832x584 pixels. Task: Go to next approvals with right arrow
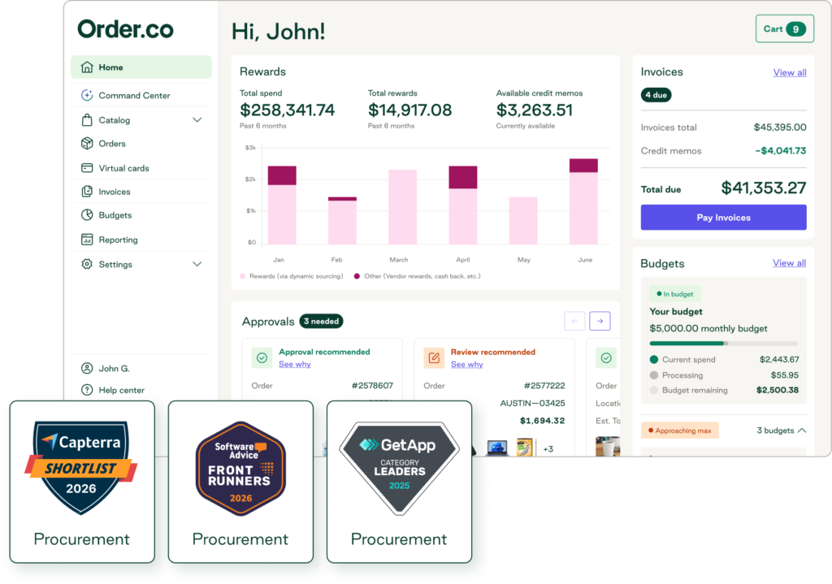click(600, 321)
